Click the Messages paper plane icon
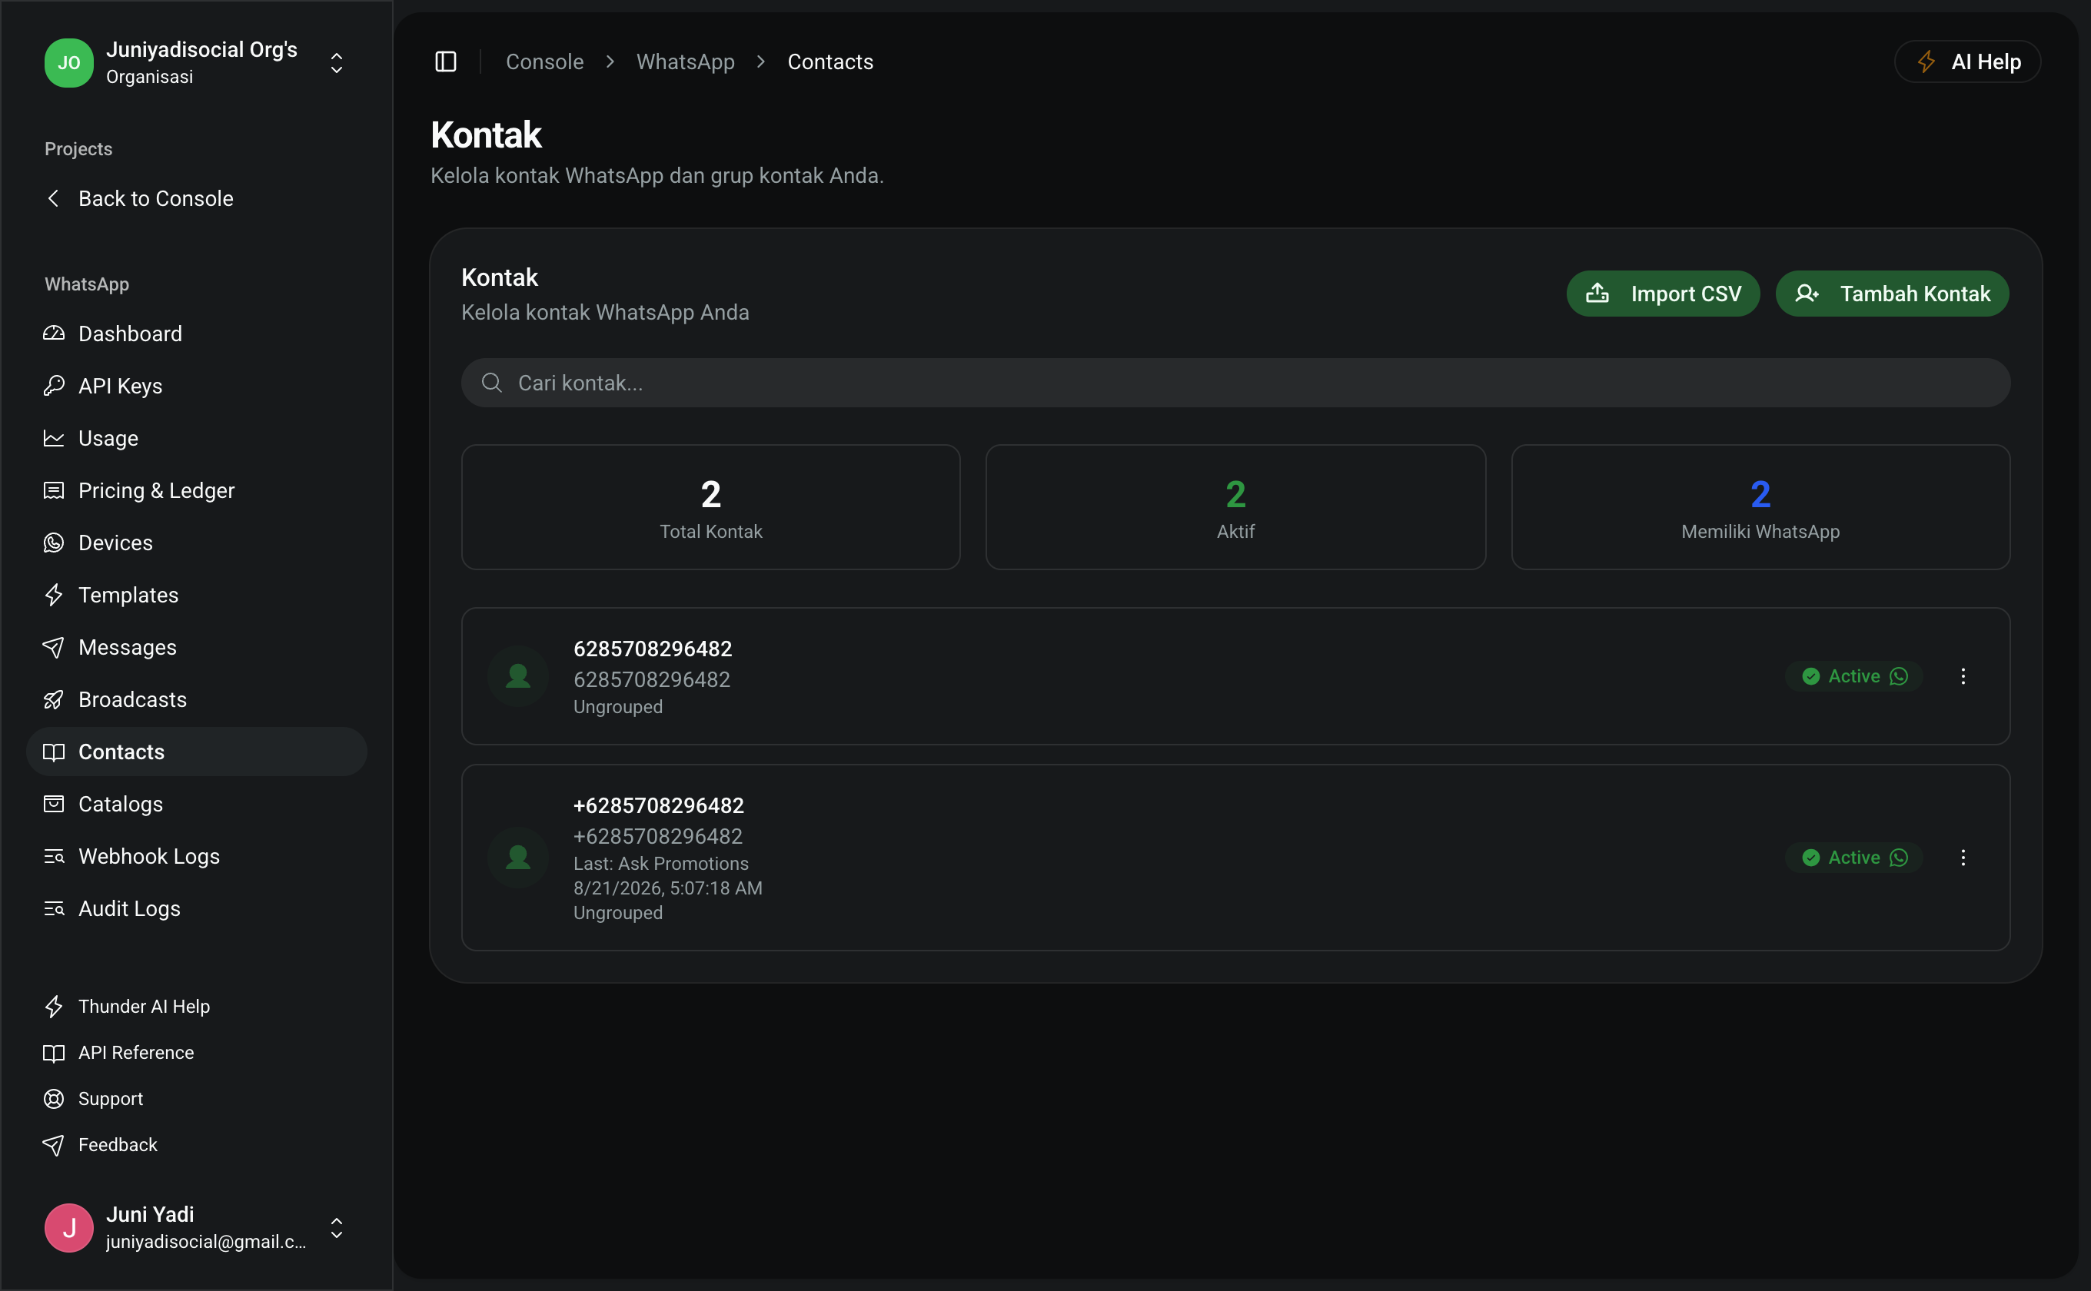The image size is (2091, 1291). pos(54,647)
